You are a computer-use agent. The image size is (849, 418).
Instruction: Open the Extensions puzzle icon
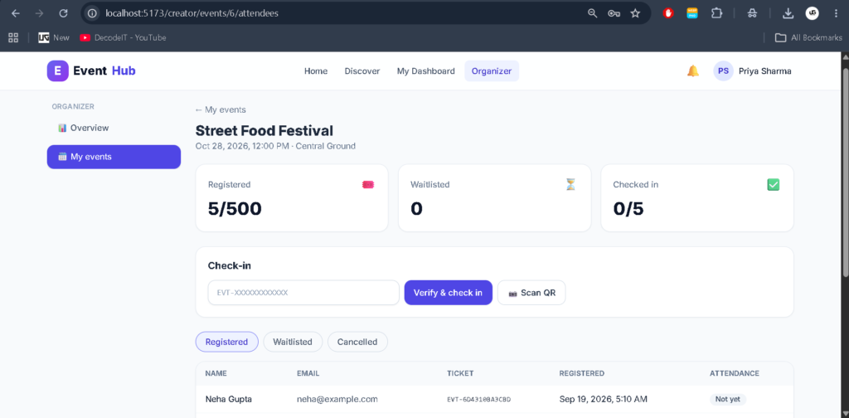click(x=717, y=13)
